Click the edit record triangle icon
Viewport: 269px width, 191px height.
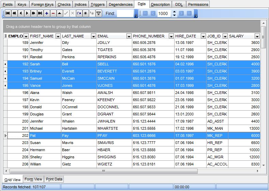tap(59, 14)
